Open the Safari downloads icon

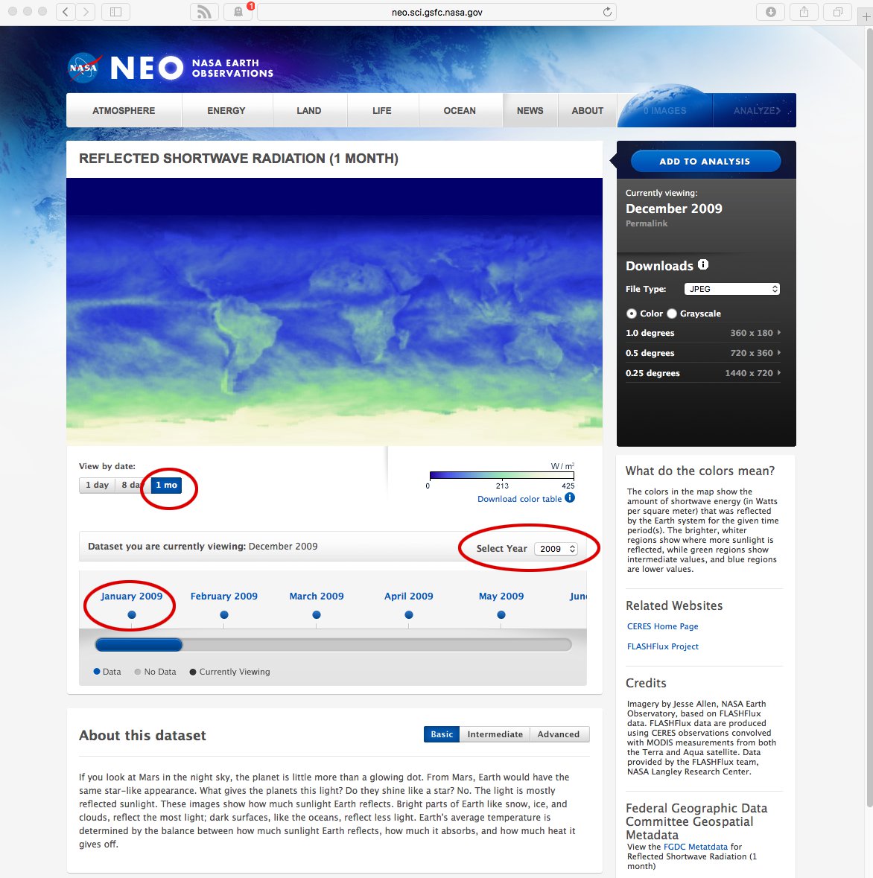coord(770,12)
